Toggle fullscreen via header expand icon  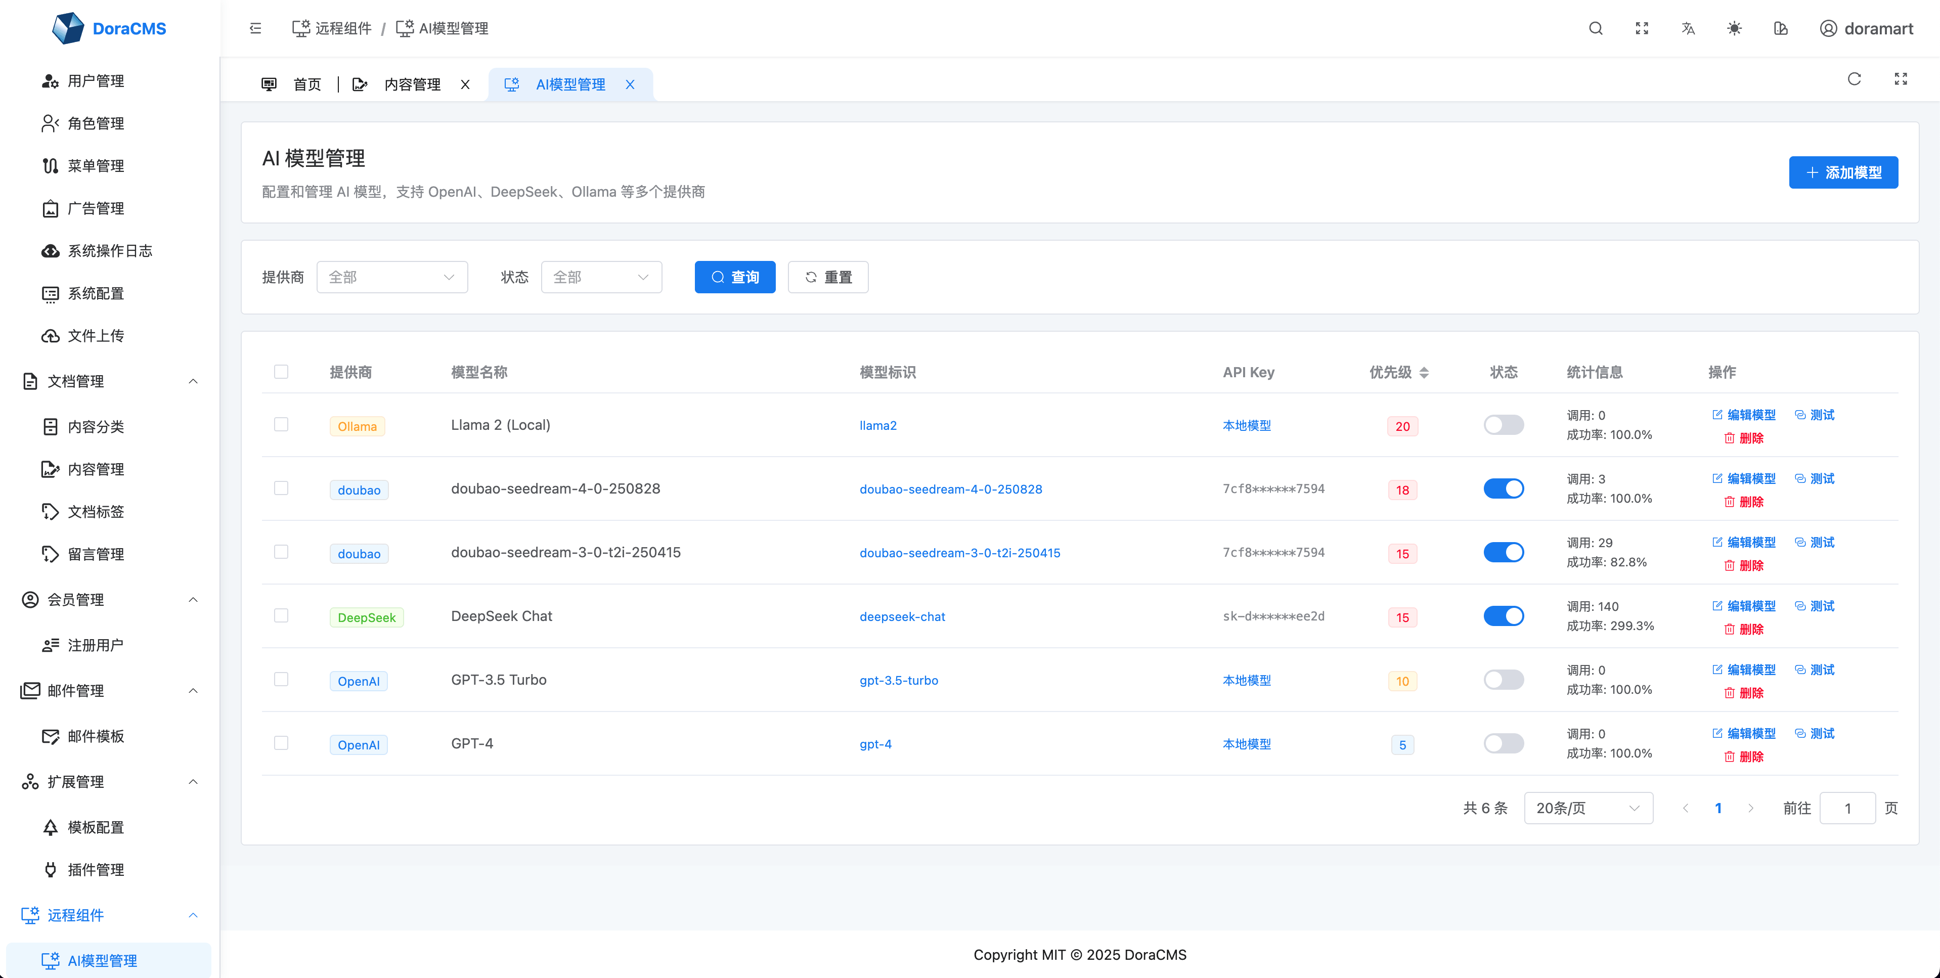click(1642, 29)
